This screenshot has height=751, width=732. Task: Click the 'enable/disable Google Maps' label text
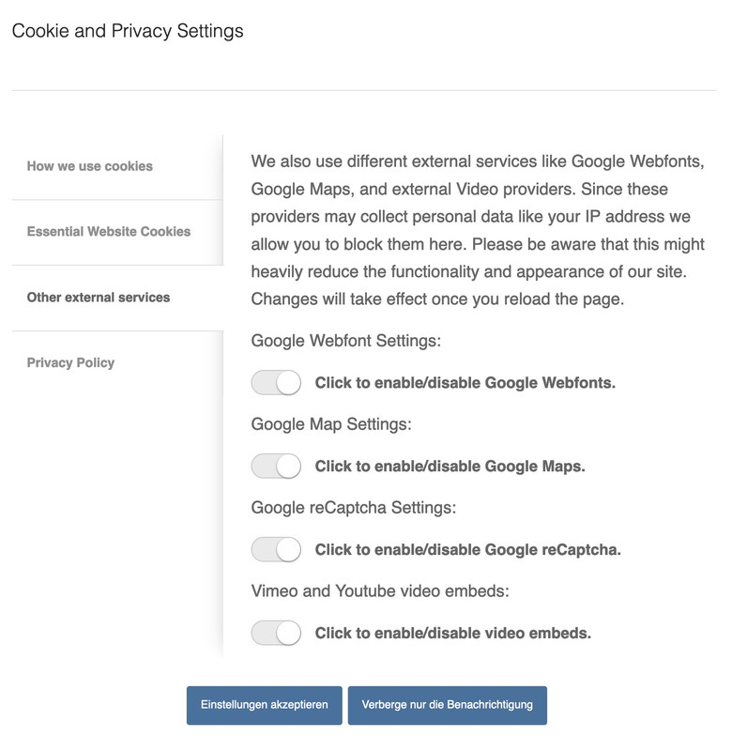(450, 467)
